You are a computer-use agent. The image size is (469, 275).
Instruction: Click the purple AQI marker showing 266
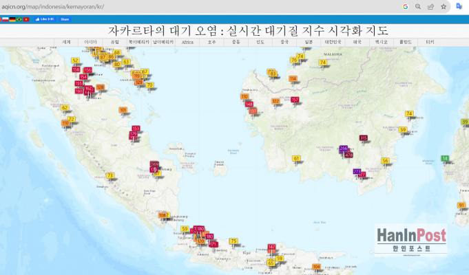click(344, 148)
